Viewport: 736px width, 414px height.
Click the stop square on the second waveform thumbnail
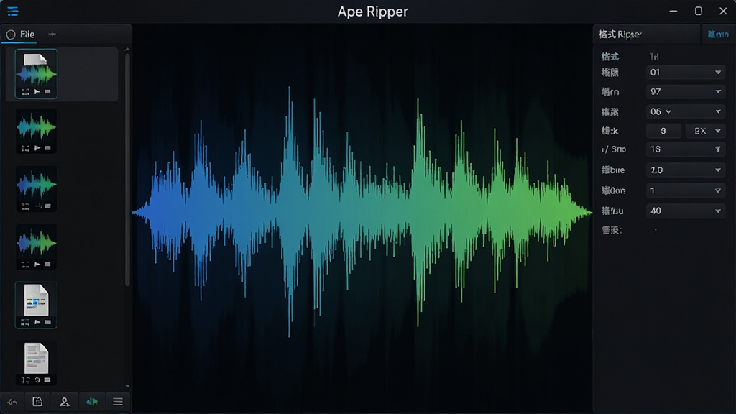[x=48, y=148]
